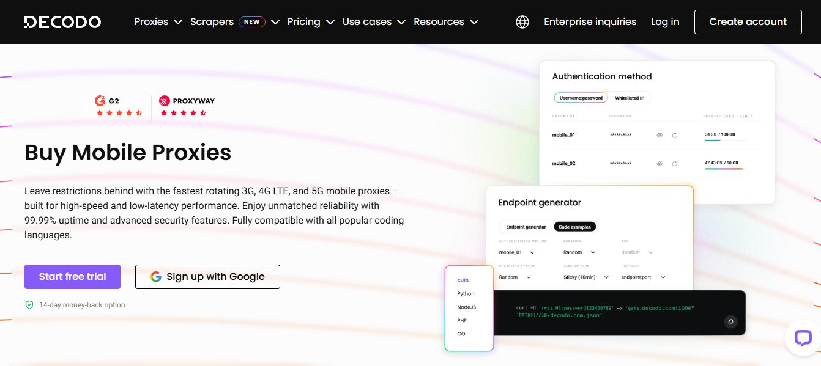Click the curl command text

tap(606, 312)
